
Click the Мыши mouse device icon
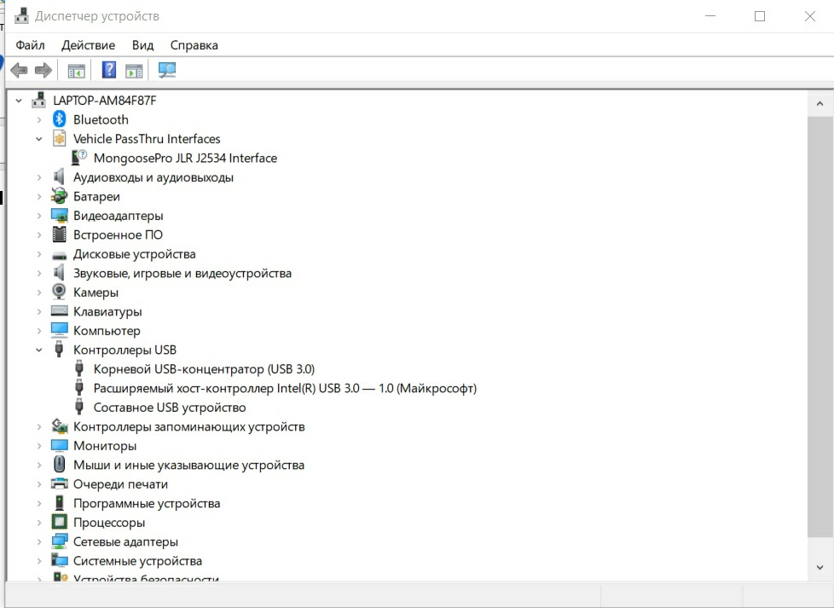(x=59, y=465)
